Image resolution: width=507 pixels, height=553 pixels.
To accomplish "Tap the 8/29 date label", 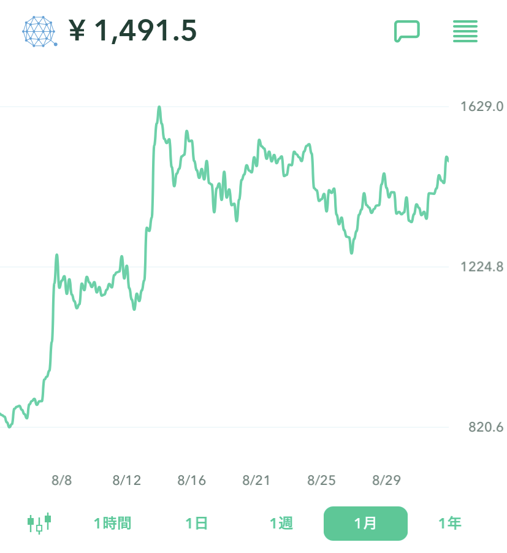I will (x=386, y=480).
